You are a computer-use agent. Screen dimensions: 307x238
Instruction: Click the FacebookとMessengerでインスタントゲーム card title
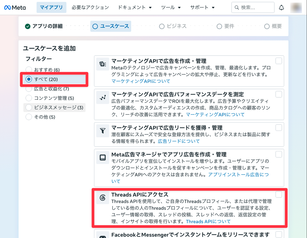coord(191,235)
